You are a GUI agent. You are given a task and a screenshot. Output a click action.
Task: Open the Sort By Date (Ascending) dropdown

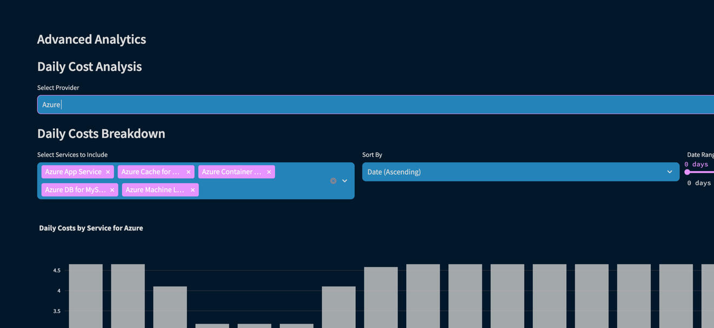[520, 172]
